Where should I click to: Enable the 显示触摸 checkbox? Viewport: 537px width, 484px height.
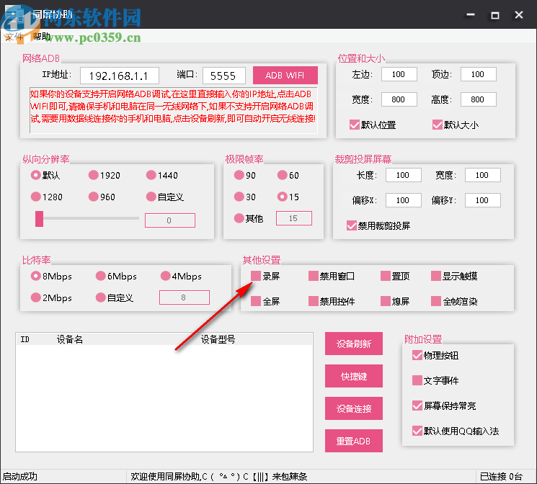coord(436,276)
